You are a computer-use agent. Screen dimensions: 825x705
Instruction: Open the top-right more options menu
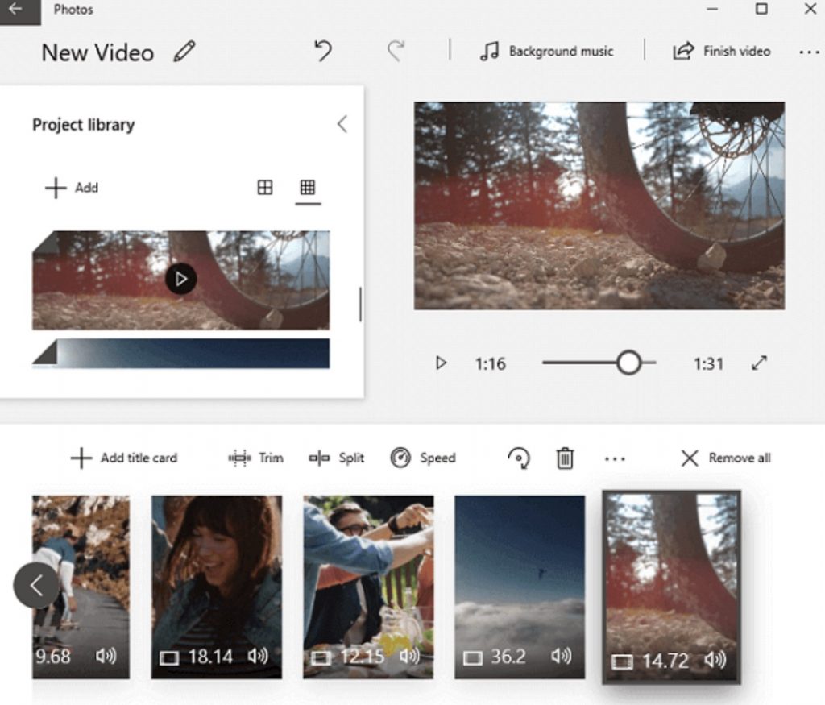[x=808, y=52]
